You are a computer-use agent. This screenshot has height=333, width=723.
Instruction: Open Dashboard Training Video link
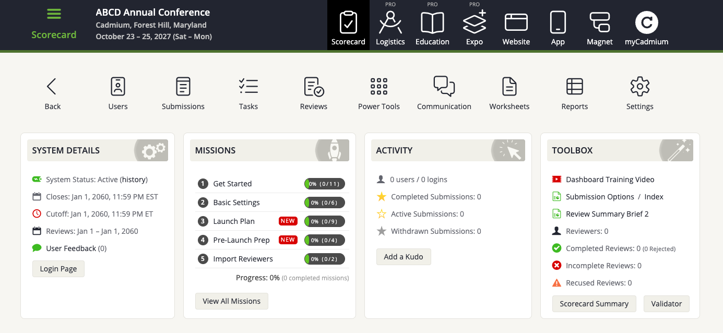click(x=610, y=180)
